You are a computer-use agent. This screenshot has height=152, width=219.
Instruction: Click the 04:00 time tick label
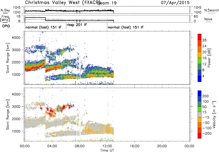tap(52, 146)
